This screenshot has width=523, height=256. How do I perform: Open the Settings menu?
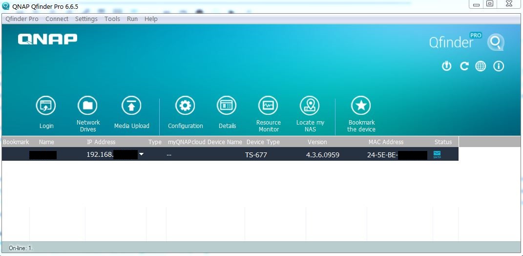(86, 19)
